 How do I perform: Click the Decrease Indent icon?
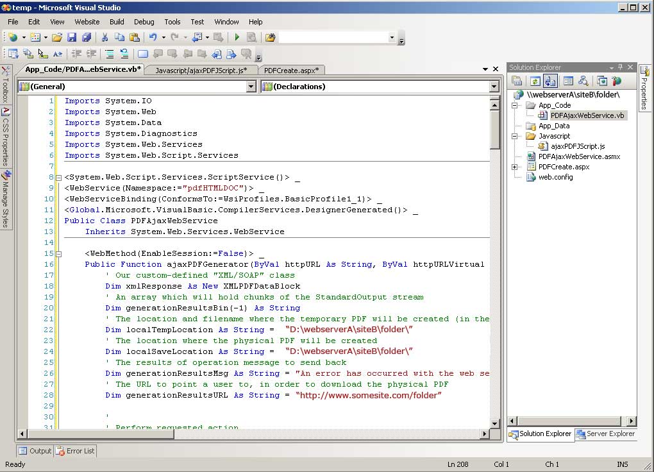(x=76, y=54)
